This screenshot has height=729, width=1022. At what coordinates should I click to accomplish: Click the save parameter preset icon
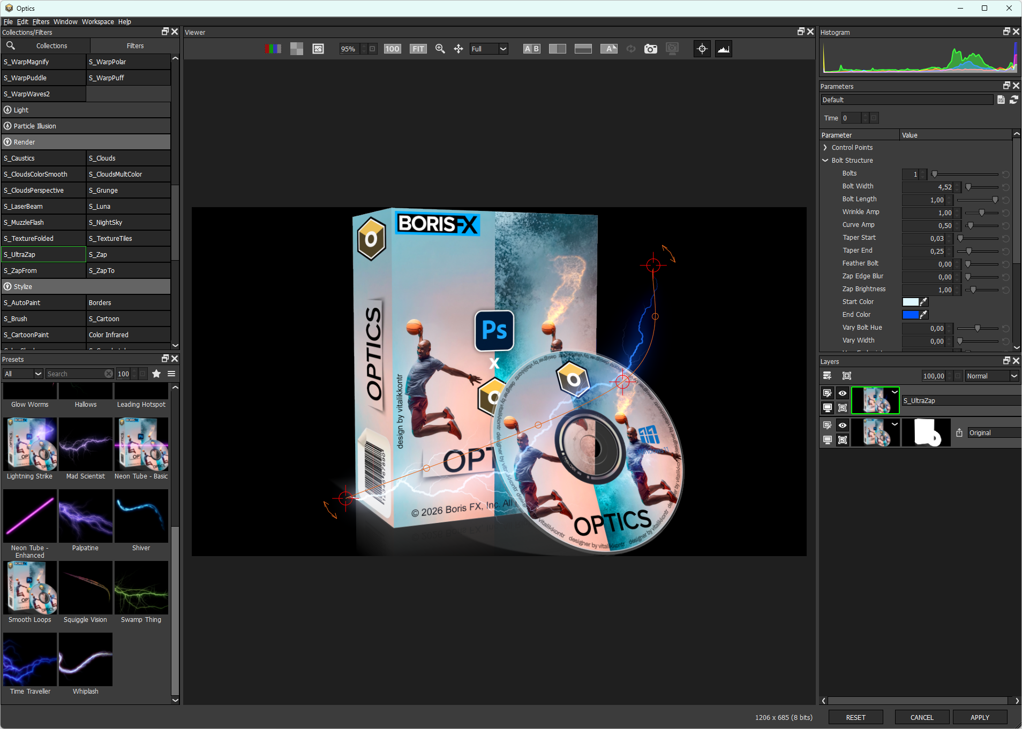tap(1001, 100)
